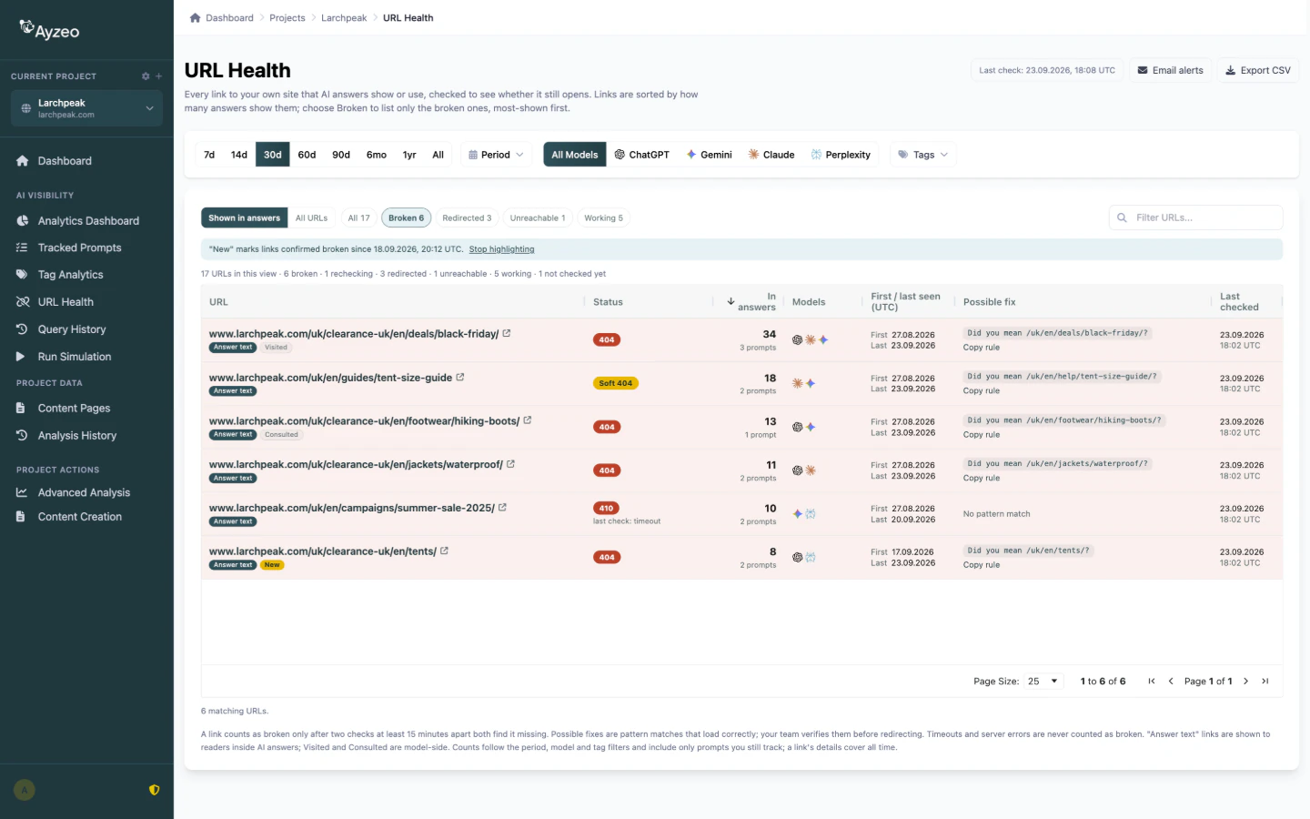Sort by In answers column arrow
This screenshot has width=1310, height=819.
[x=731, y=301]
